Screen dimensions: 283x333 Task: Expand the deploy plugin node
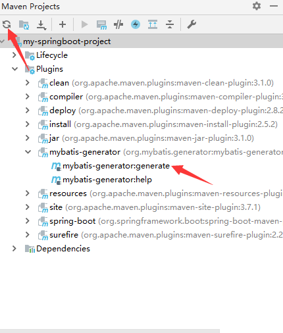click(x=28, y=111)
